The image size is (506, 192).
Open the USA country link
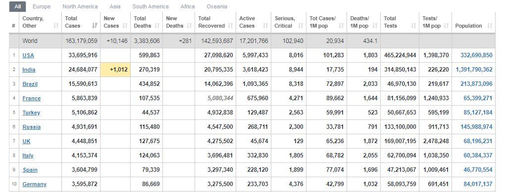[x=28, y=55]
